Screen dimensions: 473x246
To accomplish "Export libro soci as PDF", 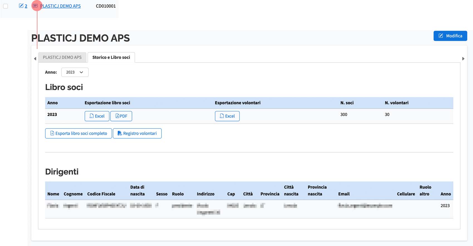I will click(121, 116).
